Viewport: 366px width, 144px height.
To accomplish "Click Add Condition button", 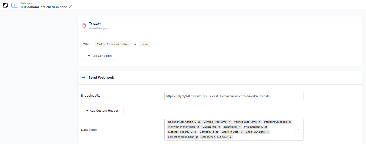I will pyautogui.click(x=100, y=56).
